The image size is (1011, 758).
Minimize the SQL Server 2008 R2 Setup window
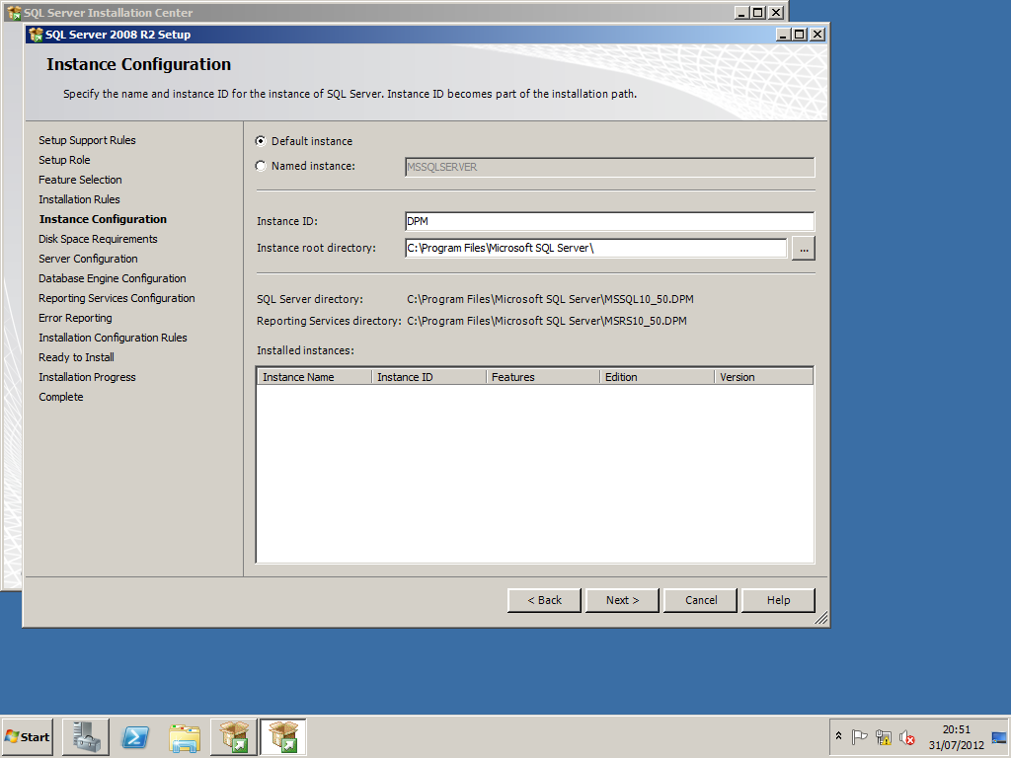click(783, 35)
